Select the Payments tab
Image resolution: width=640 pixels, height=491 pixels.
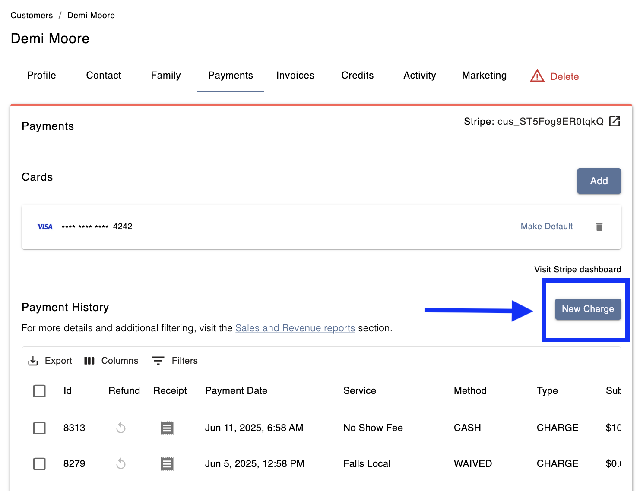231,76
